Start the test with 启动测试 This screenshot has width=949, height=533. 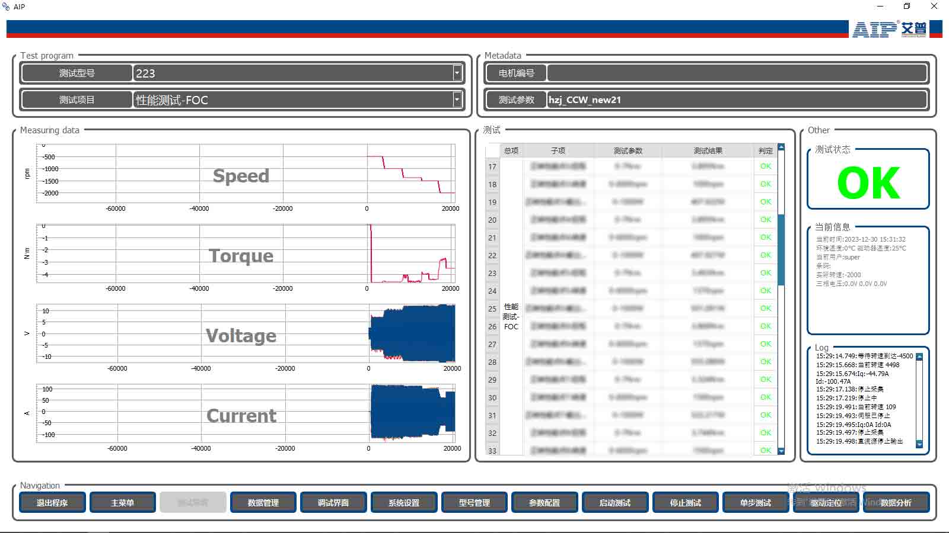point(615,502)
